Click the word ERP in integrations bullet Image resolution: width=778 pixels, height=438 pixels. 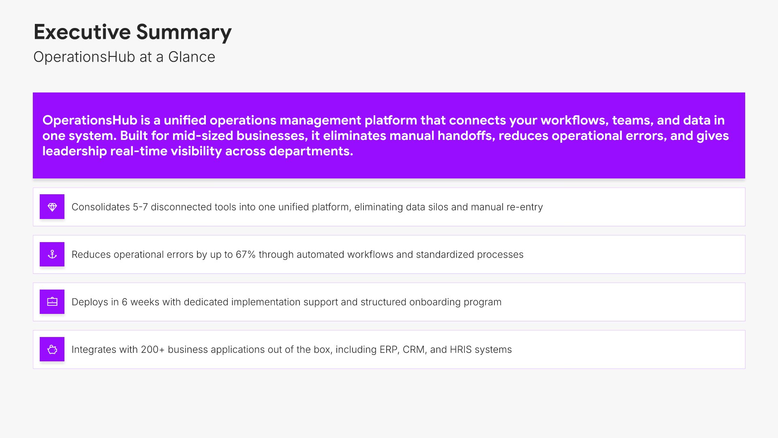click(389, 349)
